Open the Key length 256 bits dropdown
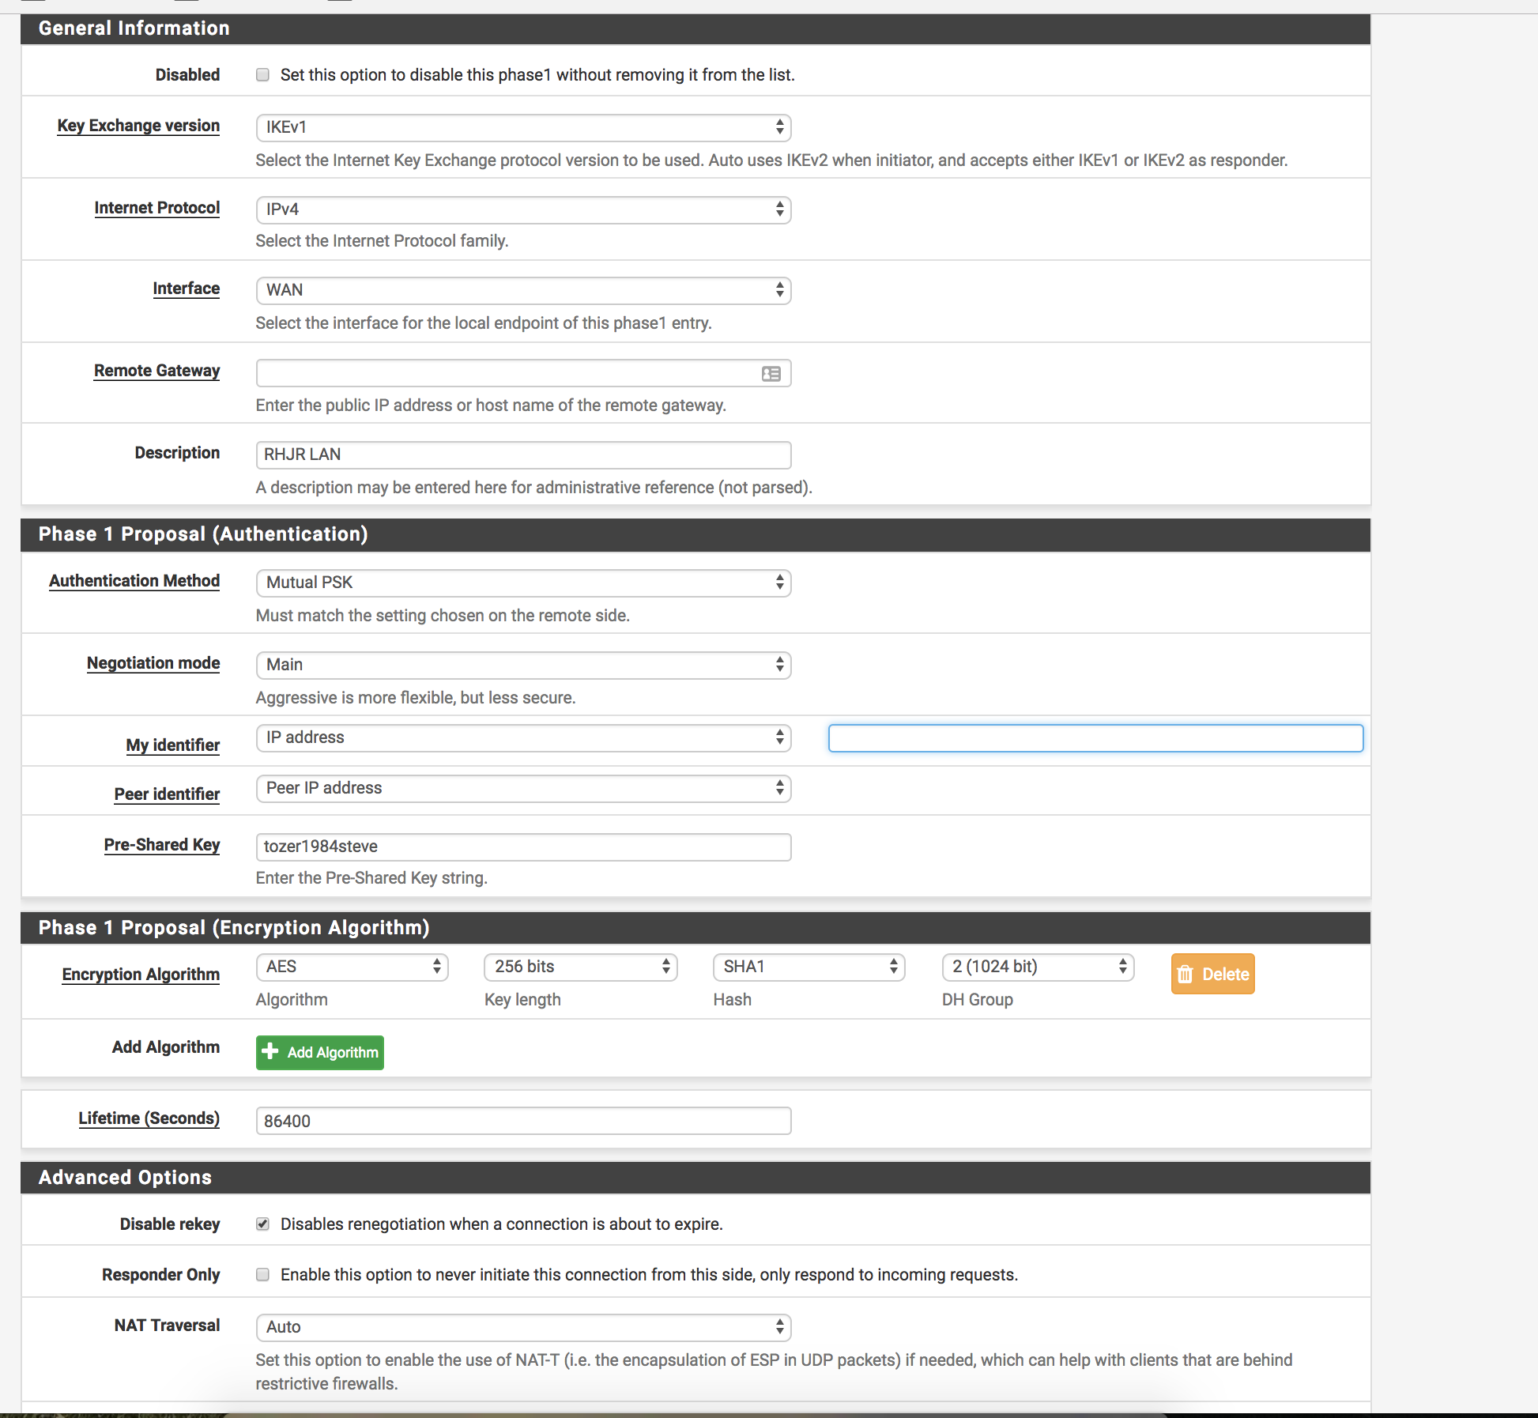This screenshot has width=1538, height=1418. [581, 967]
